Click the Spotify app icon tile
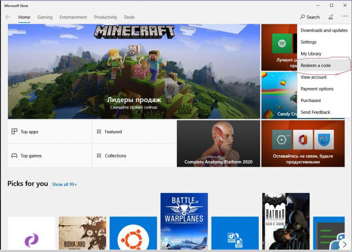Viewport: 352px width, 252px height. click(279, 44)
